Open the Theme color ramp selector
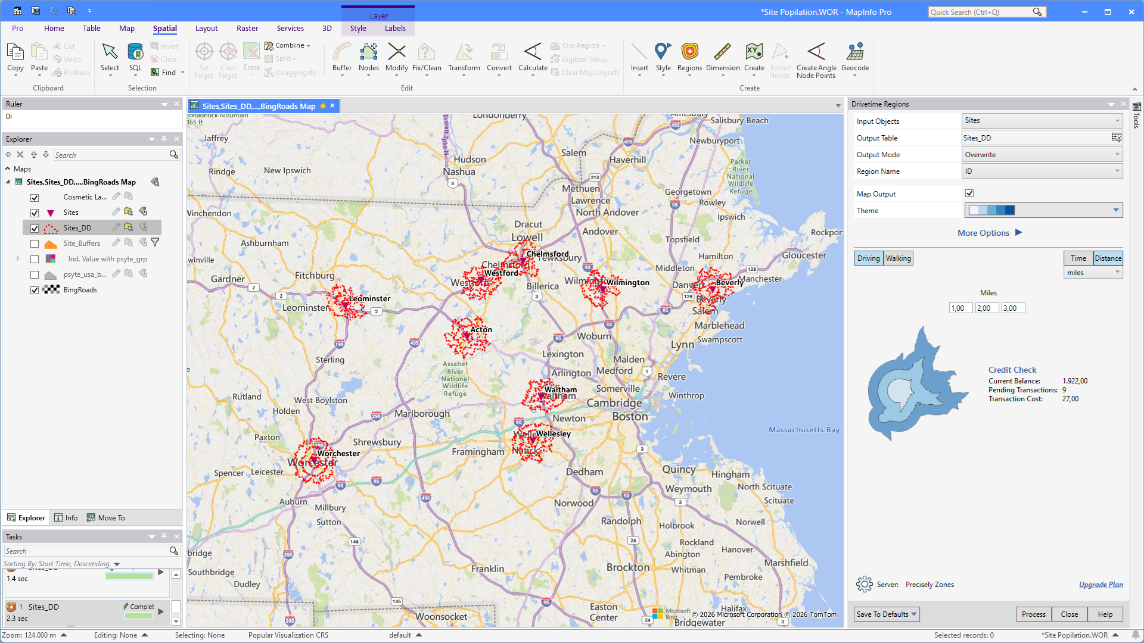Screen dimensions: 1144x643 [1043, 210]
